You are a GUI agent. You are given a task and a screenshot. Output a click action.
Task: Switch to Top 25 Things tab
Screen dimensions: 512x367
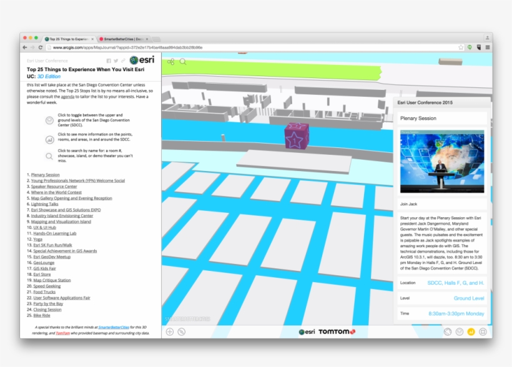[69, 39]
